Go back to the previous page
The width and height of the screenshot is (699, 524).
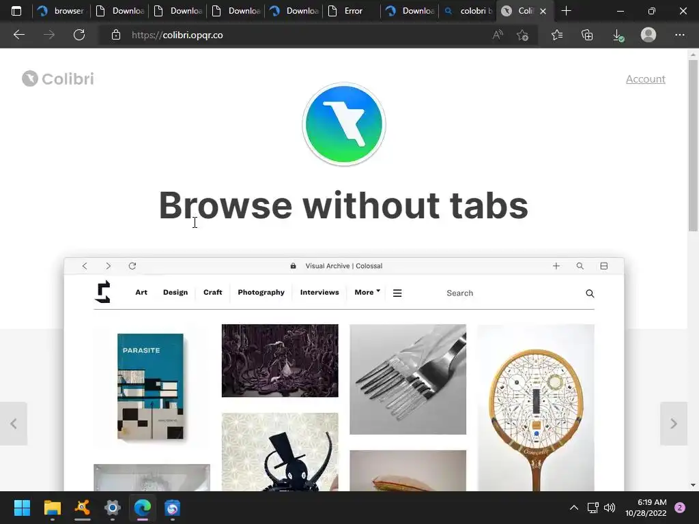[18, 35]
